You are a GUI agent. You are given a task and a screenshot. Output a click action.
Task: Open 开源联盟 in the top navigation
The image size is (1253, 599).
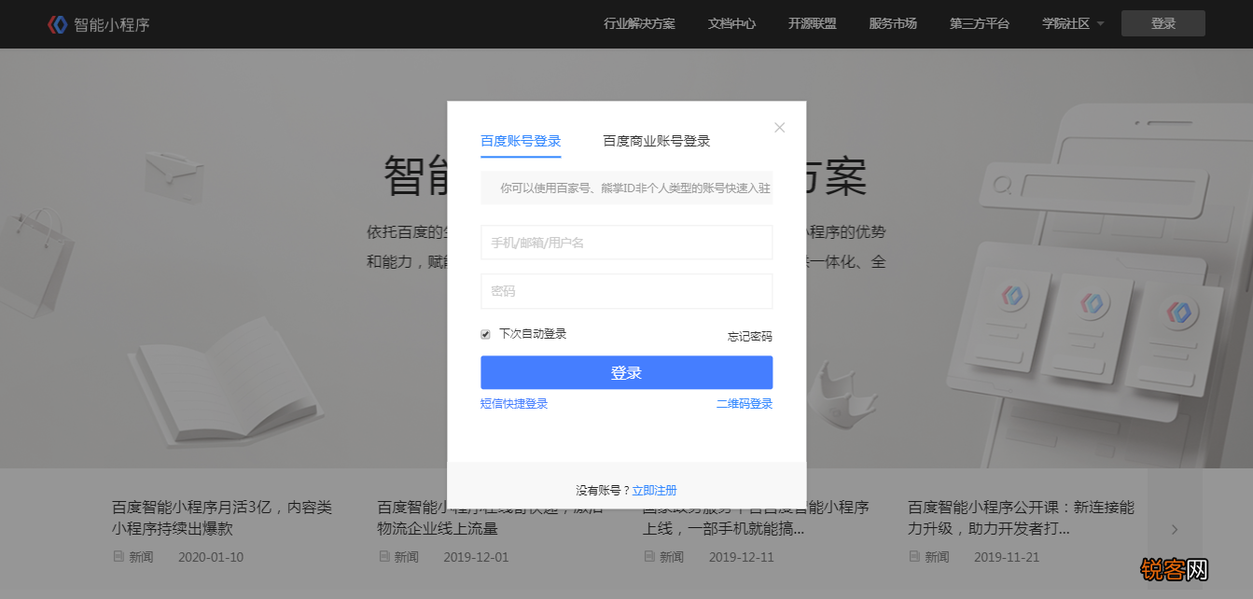point(812,24)
